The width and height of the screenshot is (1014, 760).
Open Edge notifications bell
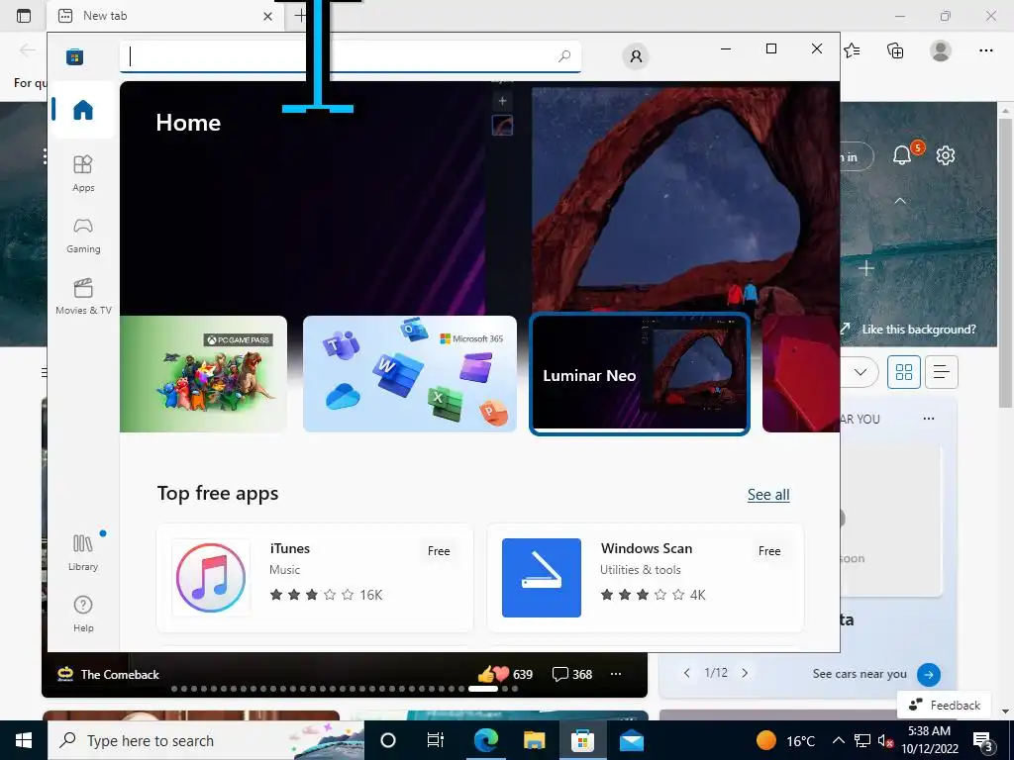point(902,155)
